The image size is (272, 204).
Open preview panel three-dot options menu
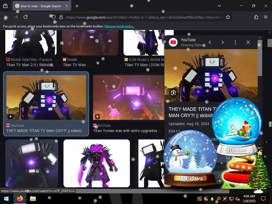coord(235,42)
